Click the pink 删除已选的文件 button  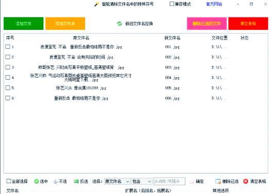click(x=207, y=24)
